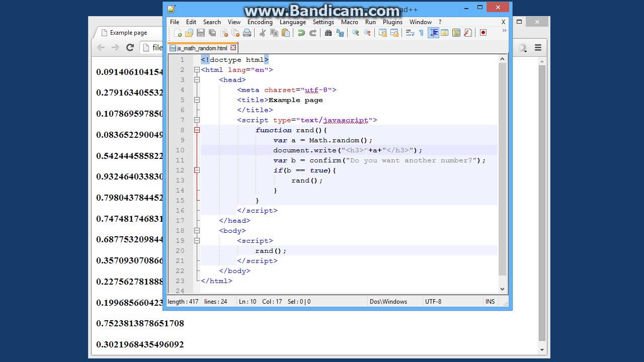The height and width of the screenshot is (362, 644).
Task: Click the Open file toolbar icon
Action: pos(189,33)
